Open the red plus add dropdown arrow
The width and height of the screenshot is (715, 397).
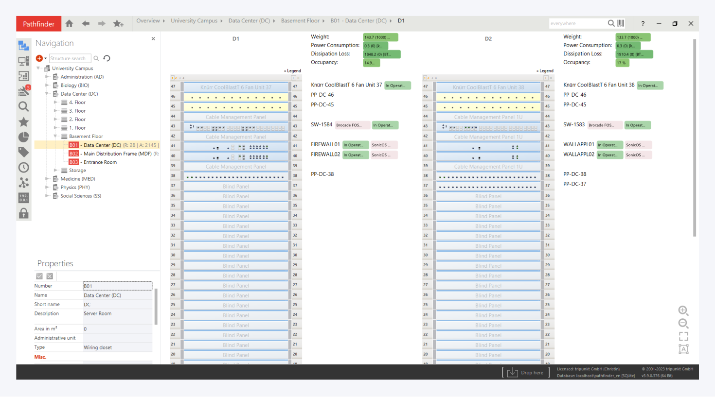(46, 58)
